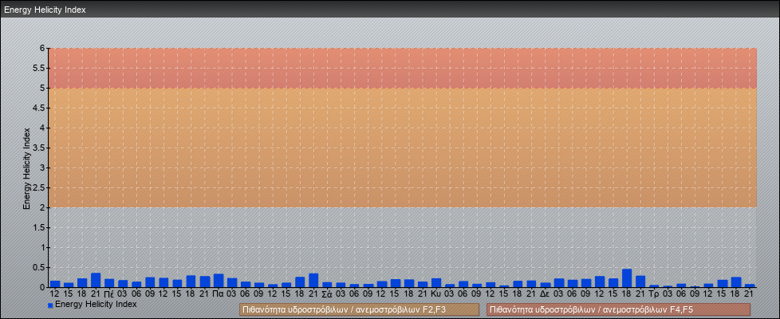
Task: Click the y-axis label 5
Action: 43,88
